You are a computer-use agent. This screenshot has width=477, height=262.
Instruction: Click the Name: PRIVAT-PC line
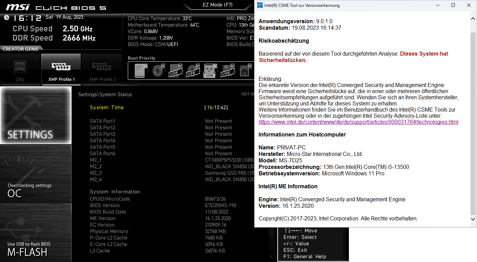282,147
